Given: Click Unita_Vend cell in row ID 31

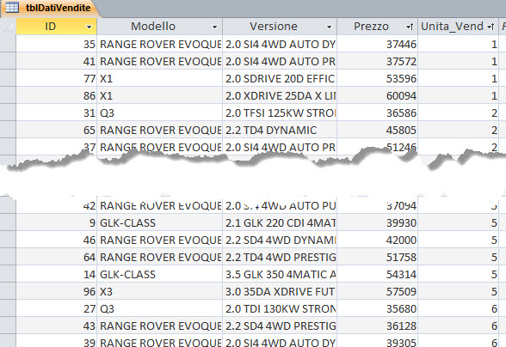Looking at the screenshot, I should 458,113.
